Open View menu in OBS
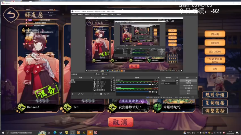 point(87,14)
